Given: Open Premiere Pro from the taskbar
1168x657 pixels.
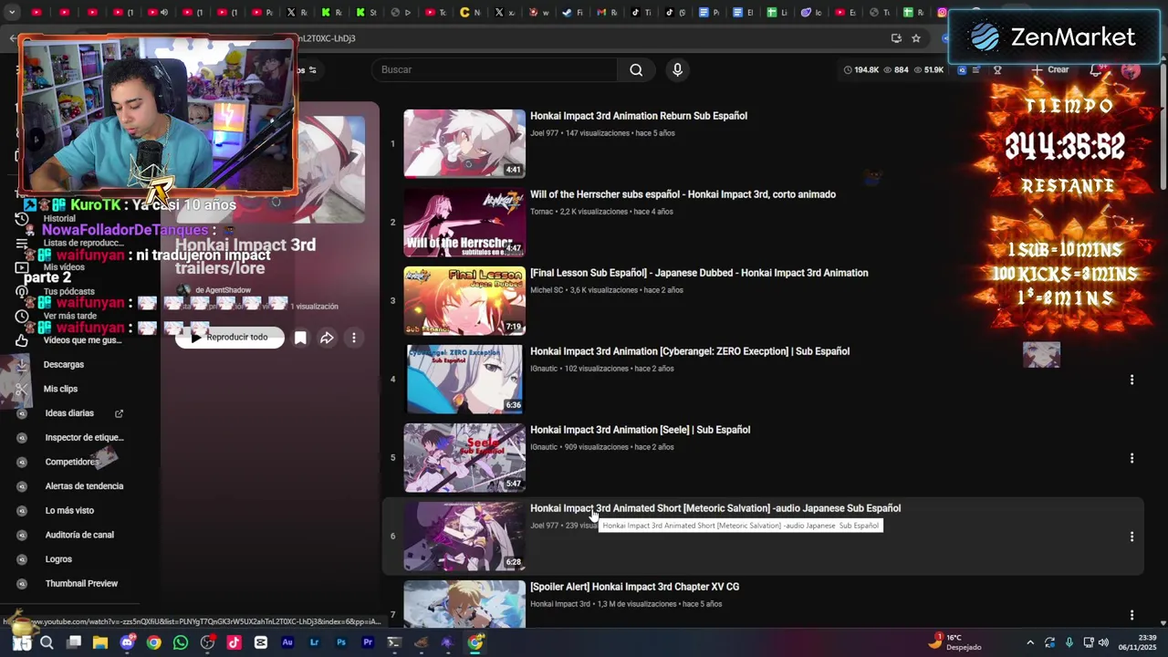Looking at the screenshot, I should click(368, 642).
